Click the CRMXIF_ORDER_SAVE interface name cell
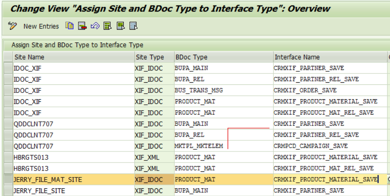The image size is (390, 196). 330,90
